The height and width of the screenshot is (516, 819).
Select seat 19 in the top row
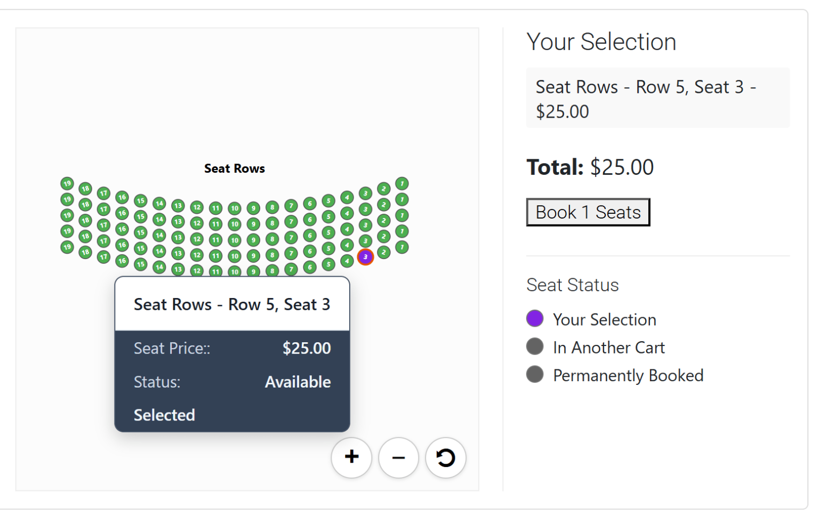[x=67, y=183]
